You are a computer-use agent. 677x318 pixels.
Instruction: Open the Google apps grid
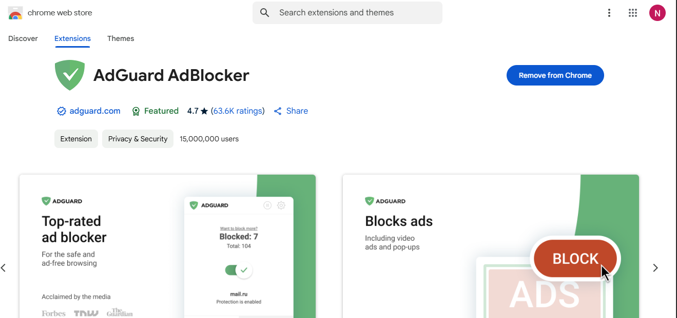point(632,13)
